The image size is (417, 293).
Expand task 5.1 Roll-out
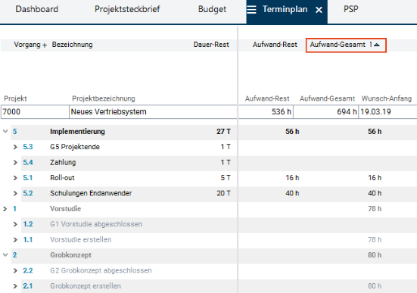point(15,178)
